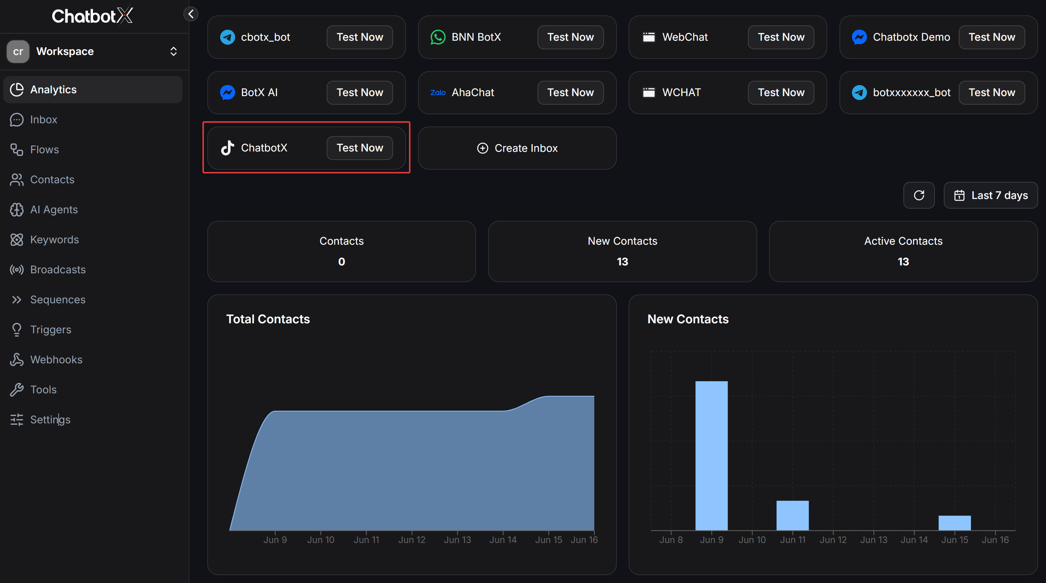Viewport: 1046px width, 583px height.
Task: Test Now for WCHAT inbox
Action: tap(781, 93)
